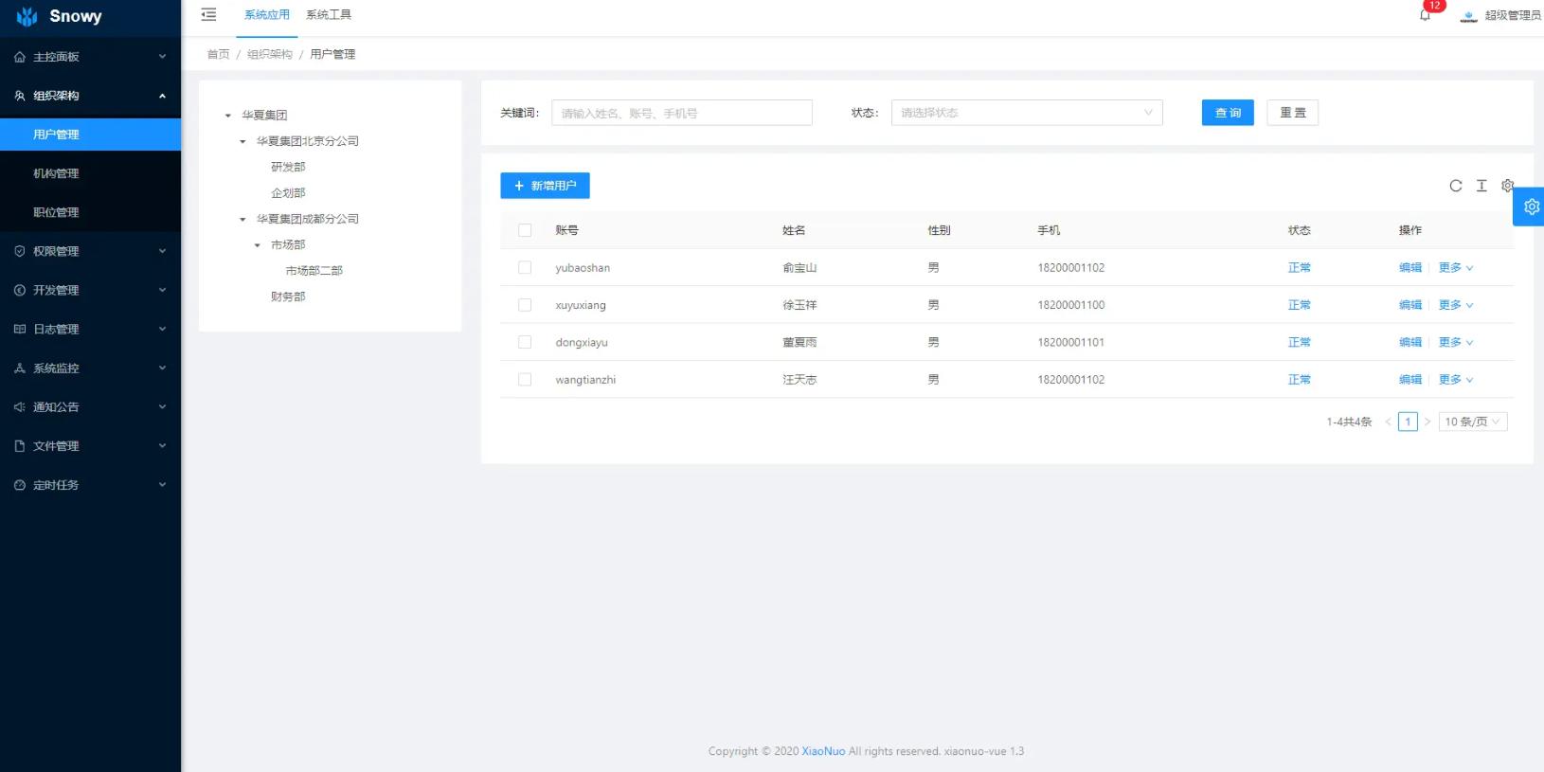Screen dimensions: 1544x772
Task: Select the checkbox for yubaoshan row
Action: [525, 268]
